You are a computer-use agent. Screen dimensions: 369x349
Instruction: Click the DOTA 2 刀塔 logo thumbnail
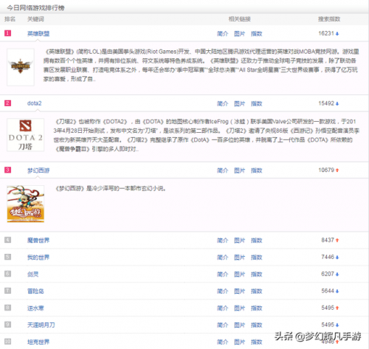point(26,135)
